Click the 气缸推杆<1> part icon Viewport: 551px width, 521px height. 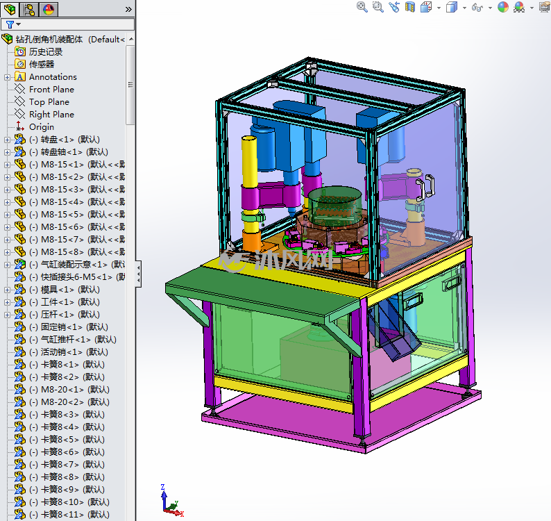point(20,339)
